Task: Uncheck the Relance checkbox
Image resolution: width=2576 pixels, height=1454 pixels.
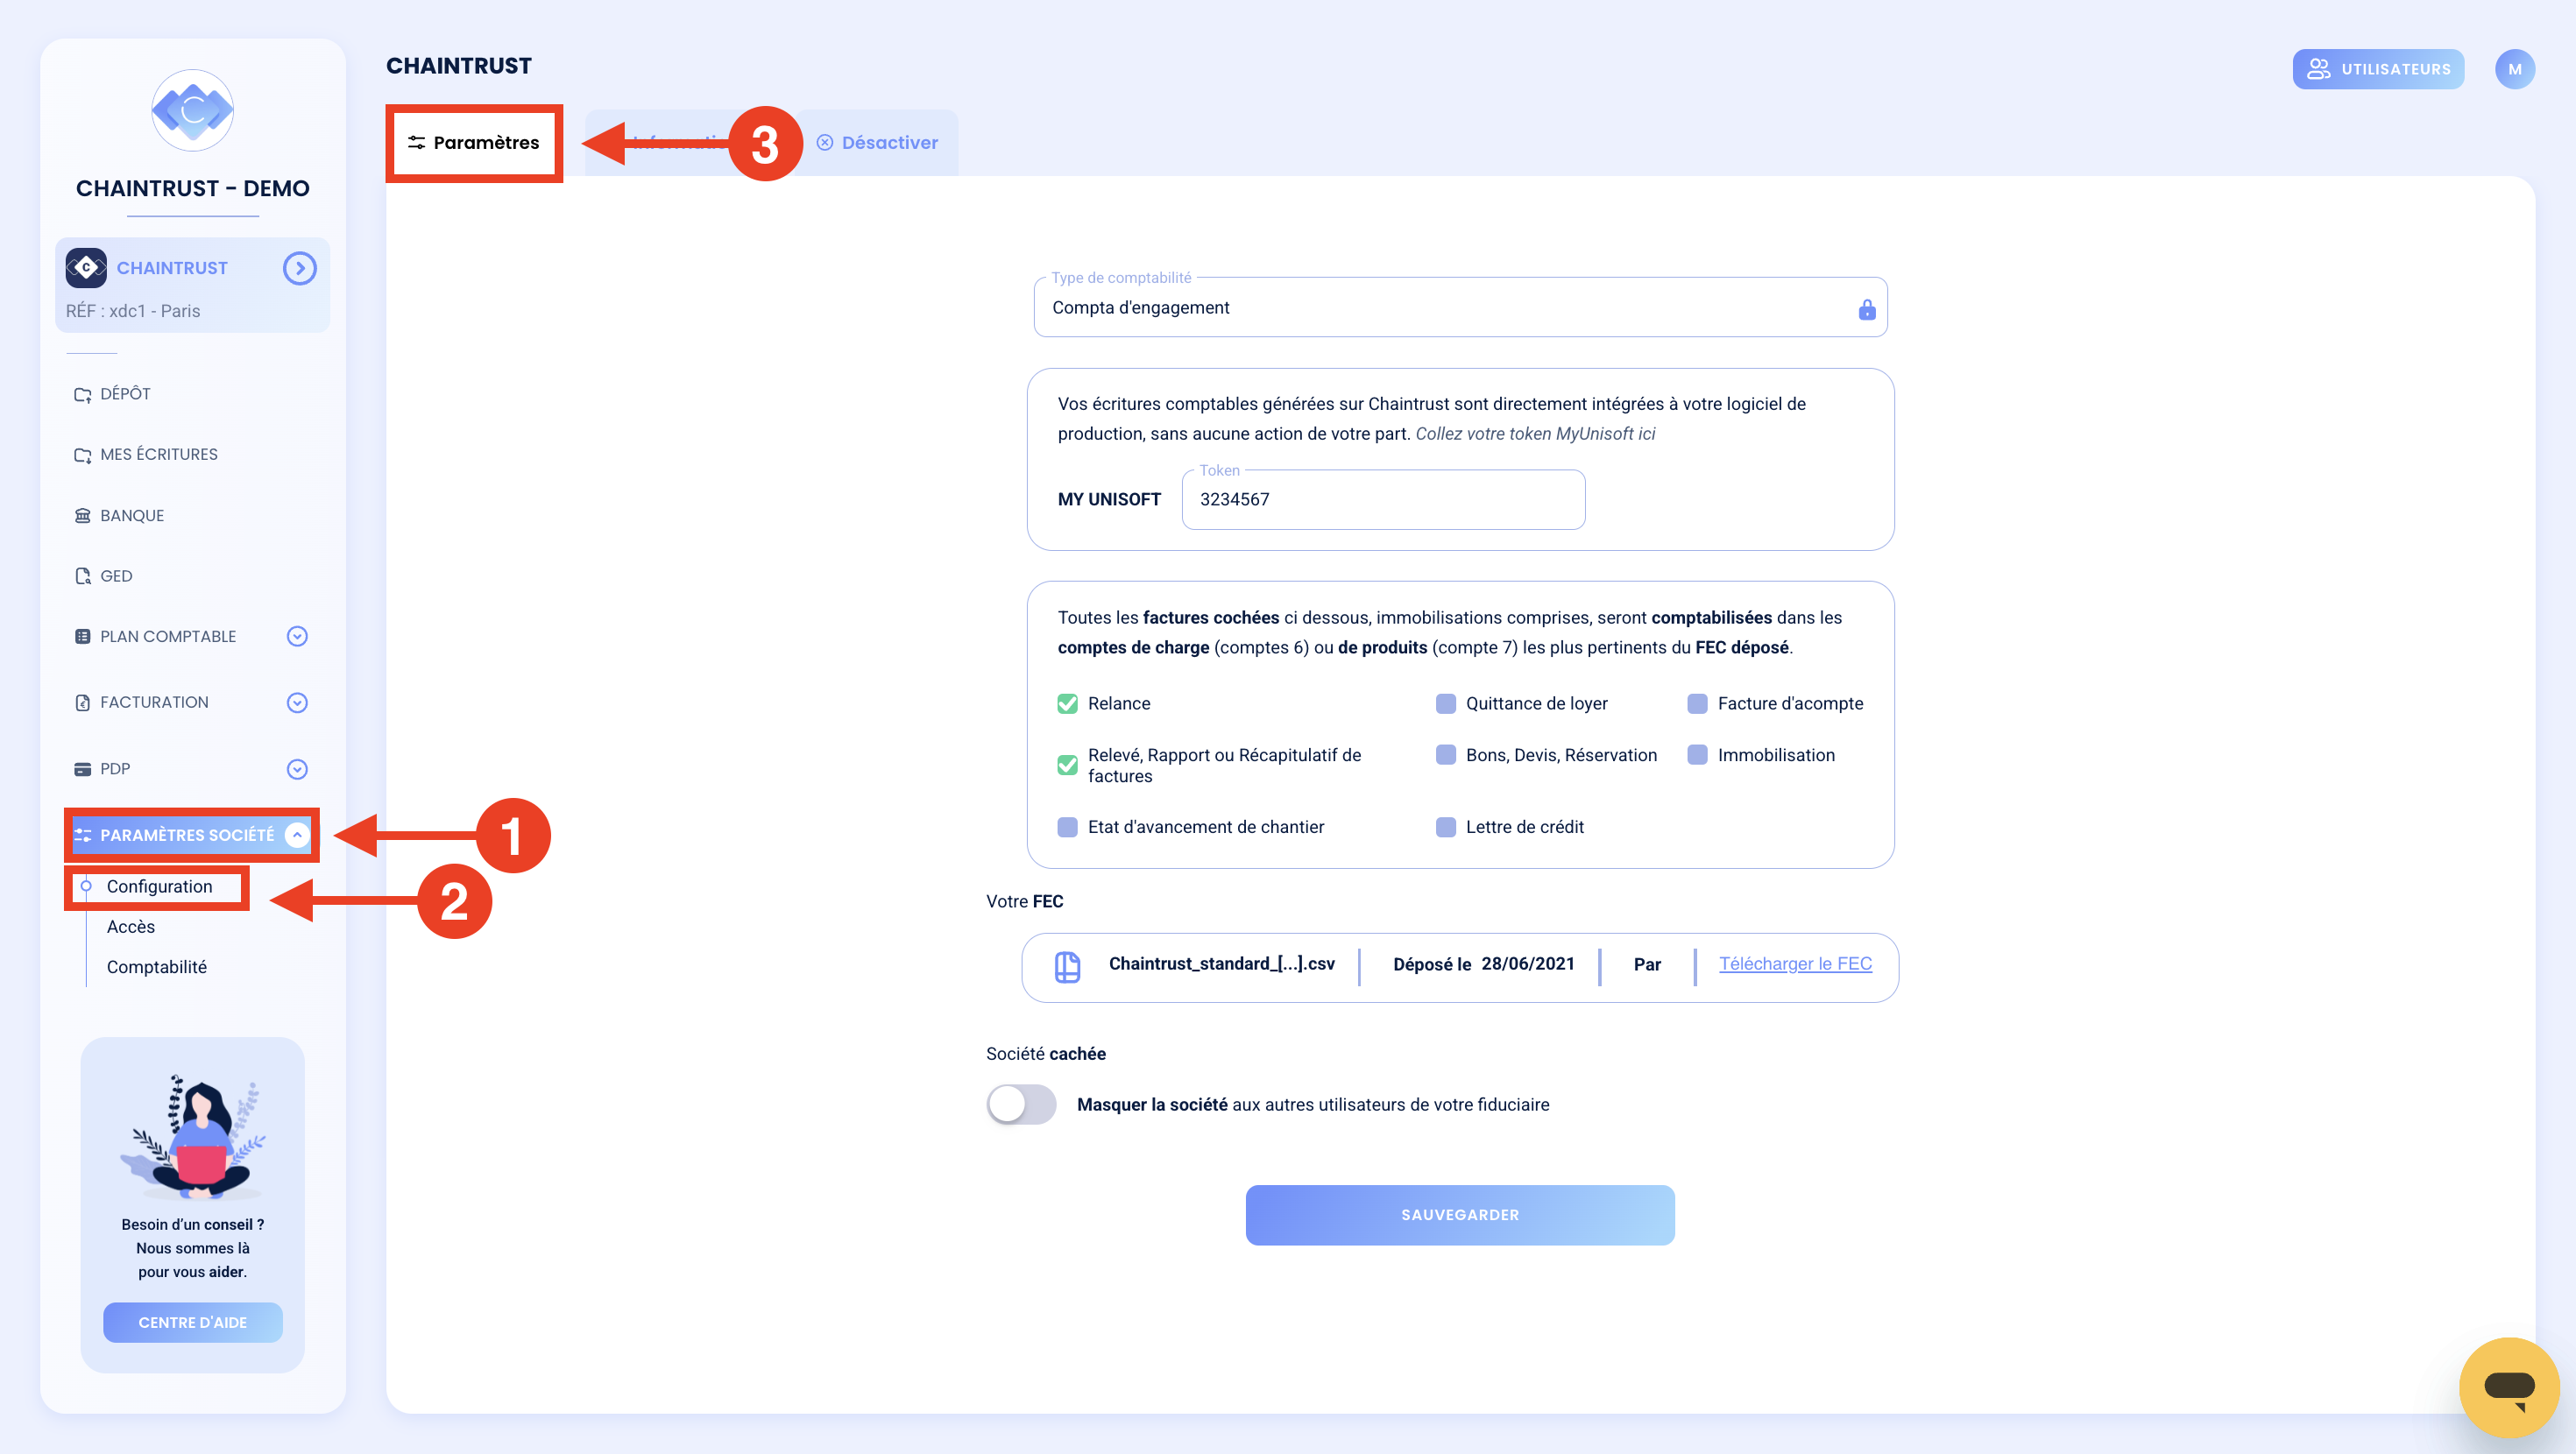Action: click(1068, 704)
